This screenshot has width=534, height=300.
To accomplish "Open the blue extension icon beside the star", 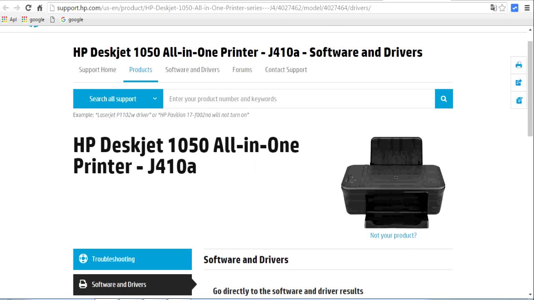I will point(515,8).
